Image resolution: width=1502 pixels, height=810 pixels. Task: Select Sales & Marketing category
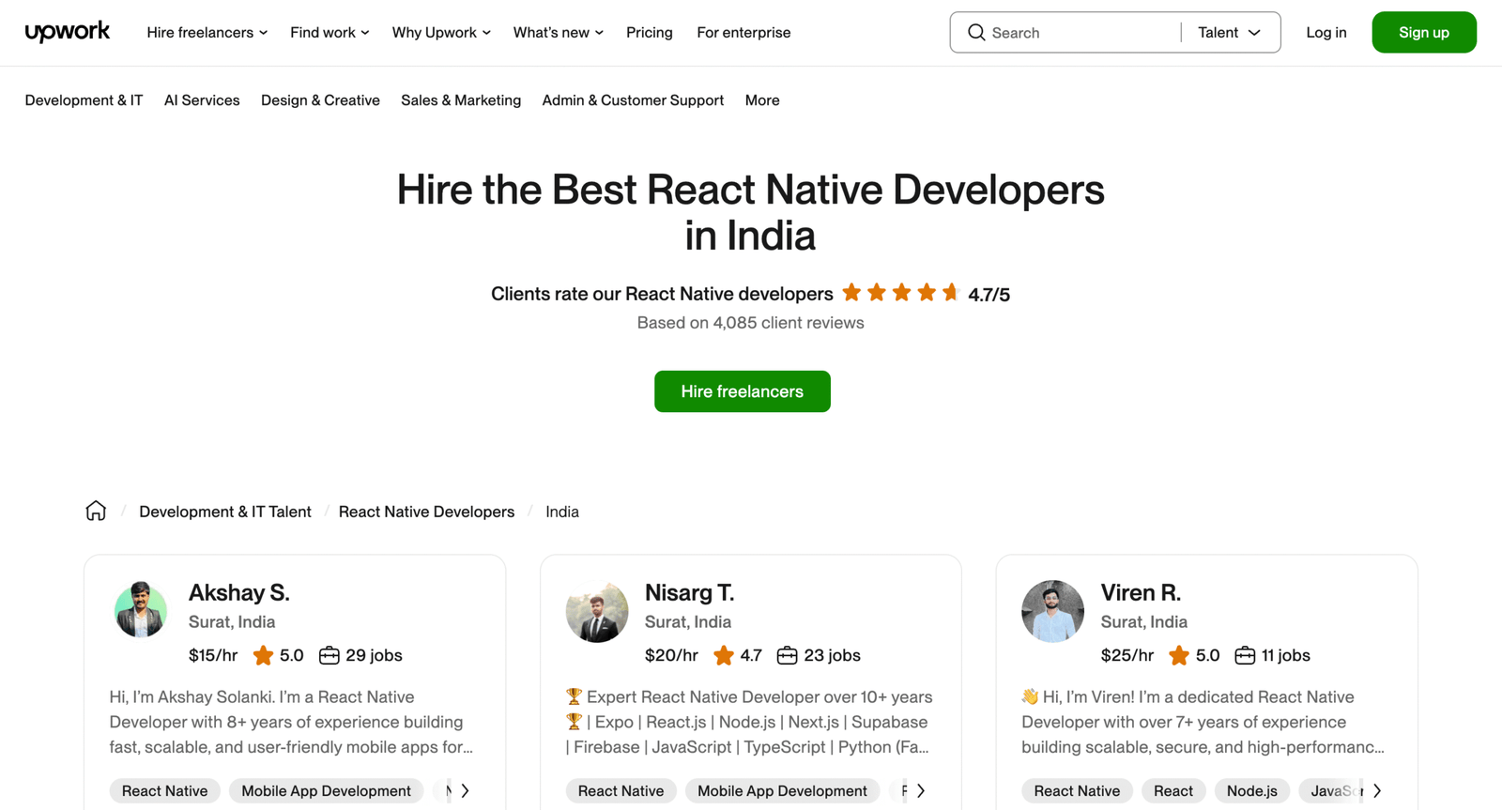point(461,100)
